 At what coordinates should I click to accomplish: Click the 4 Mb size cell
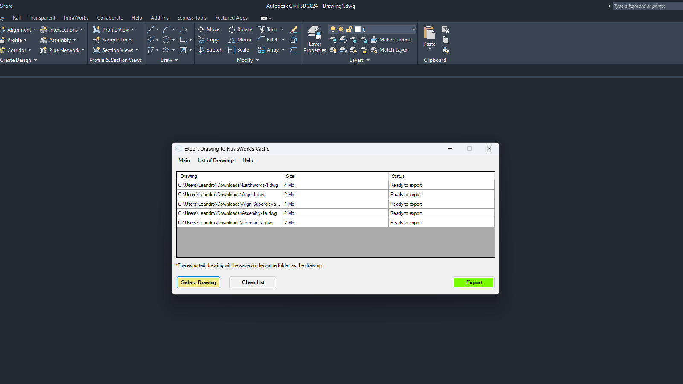tap(336, 185)
